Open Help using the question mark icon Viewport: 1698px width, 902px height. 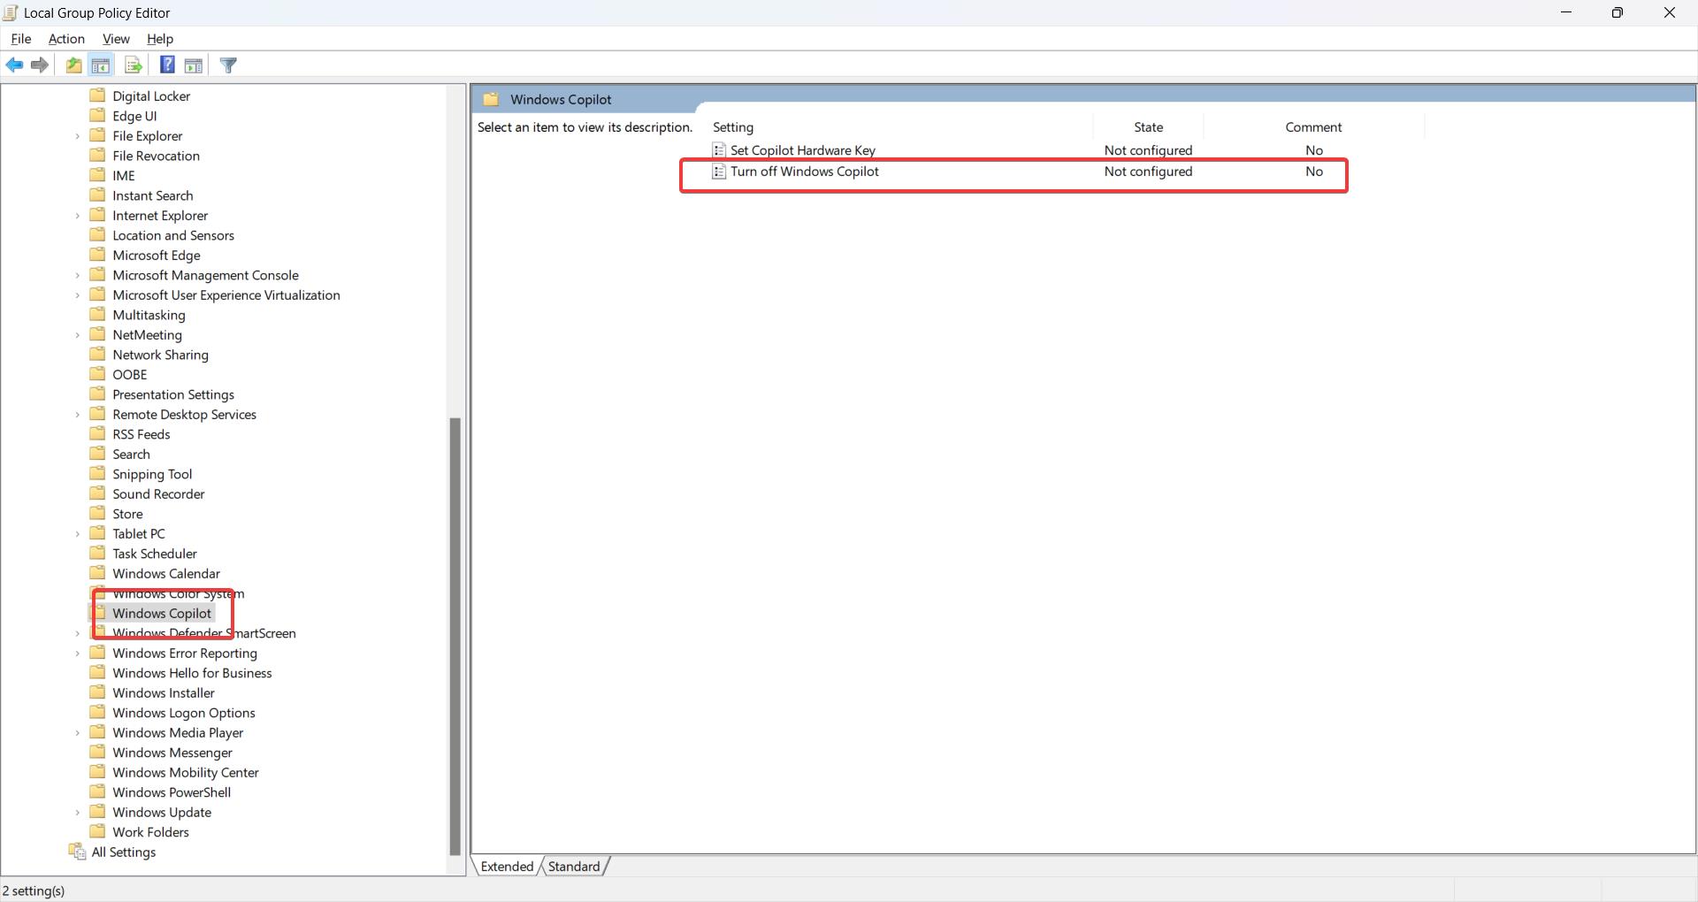167,65
